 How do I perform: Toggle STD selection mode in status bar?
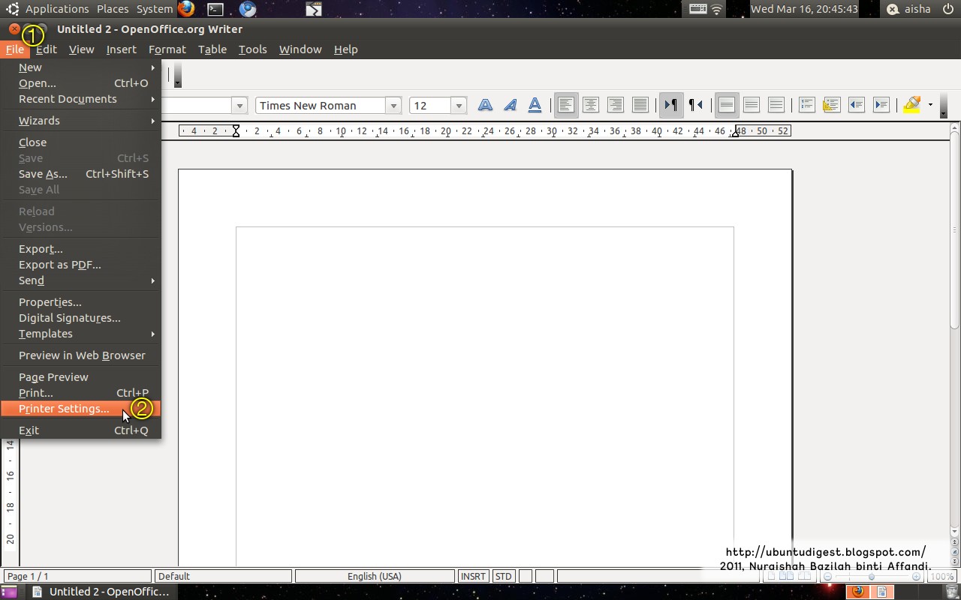coord(503,576)
